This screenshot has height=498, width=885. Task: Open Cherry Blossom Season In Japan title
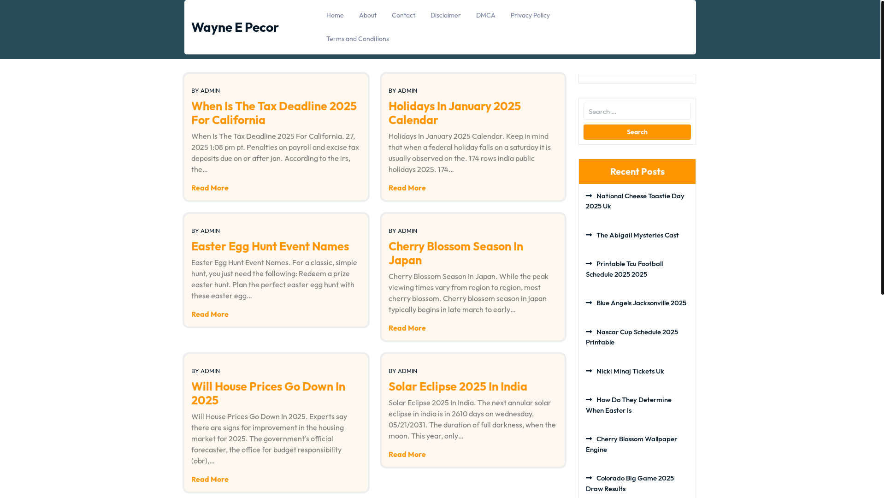456,253
